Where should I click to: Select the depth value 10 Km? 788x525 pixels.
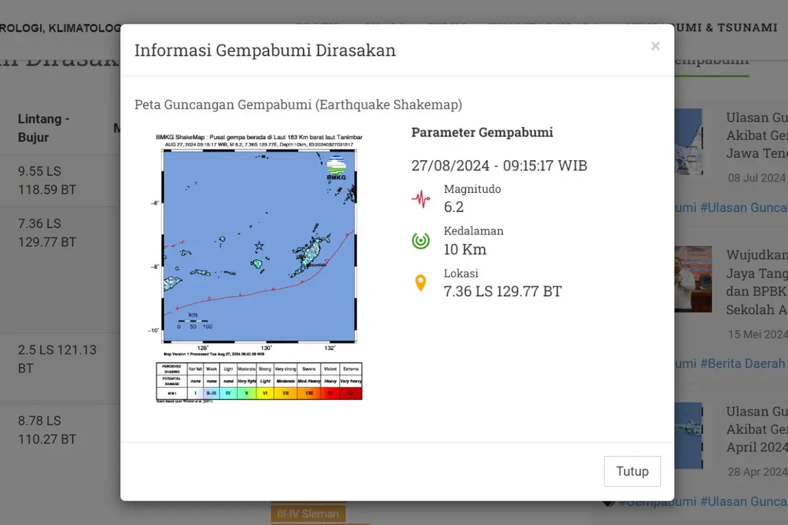click(465, 249)
